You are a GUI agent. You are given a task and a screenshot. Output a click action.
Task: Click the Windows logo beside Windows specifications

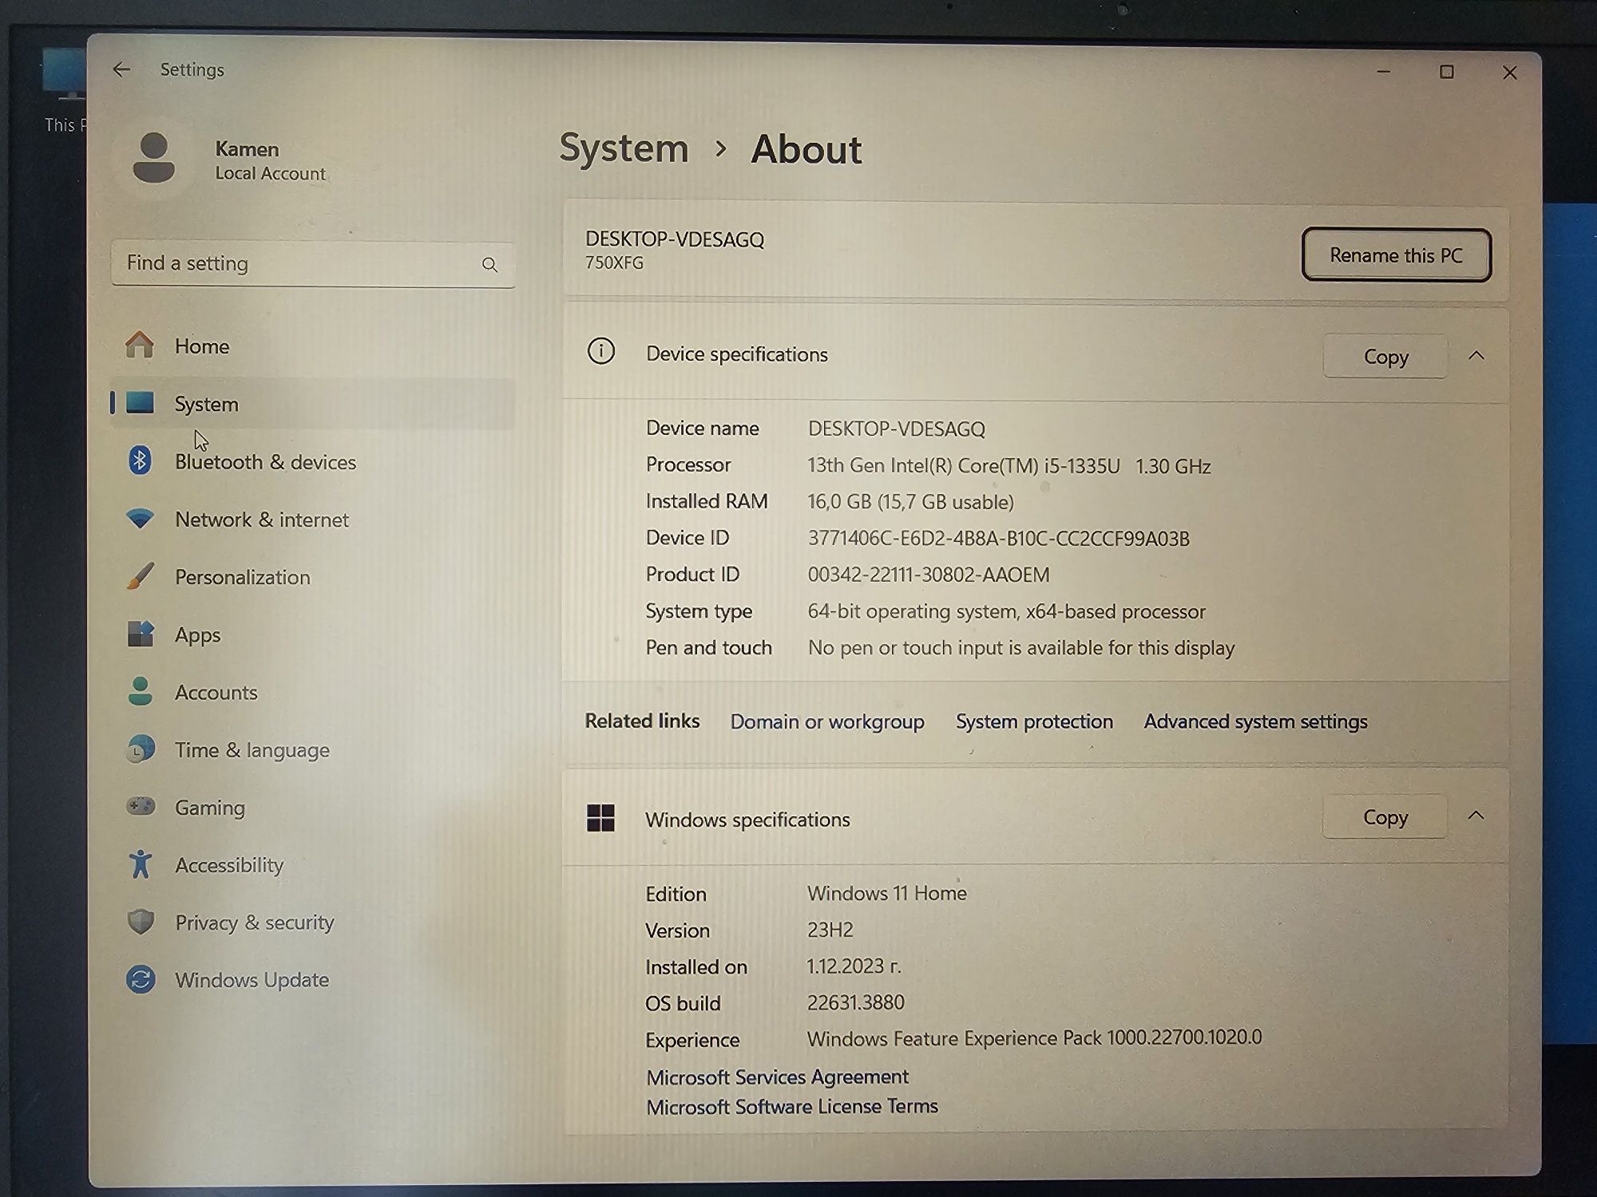(x=600, y=818)
